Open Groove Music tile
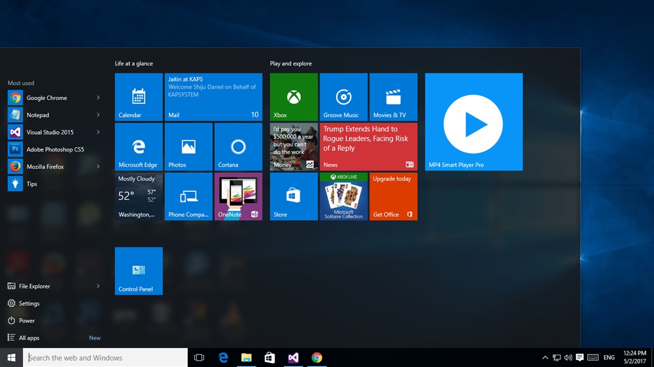 coord(343,97)
